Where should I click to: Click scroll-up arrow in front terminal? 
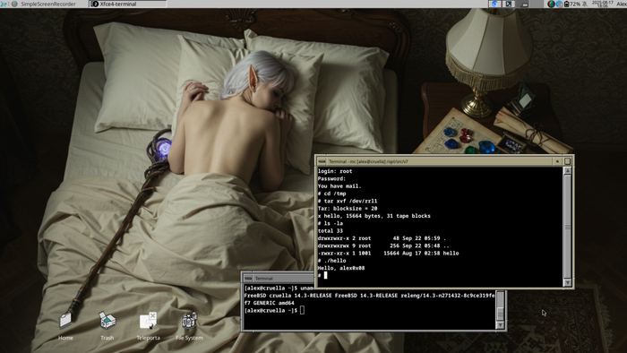tap(567, 171)
